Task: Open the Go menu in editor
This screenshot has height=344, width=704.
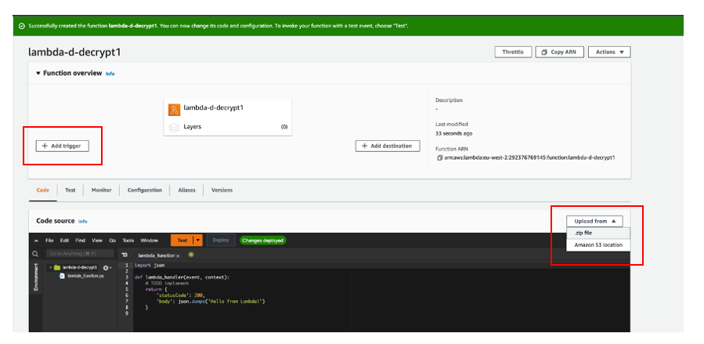Action: coord(112,241)
